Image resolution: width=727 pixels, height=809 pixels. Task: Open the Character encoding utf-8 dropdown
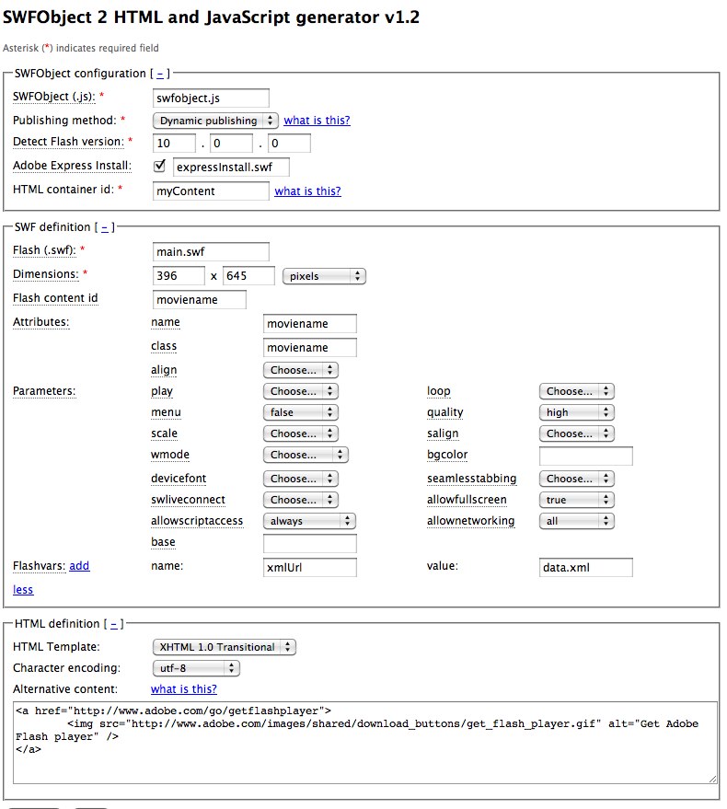pyautogui.click(x=196, y=668)
